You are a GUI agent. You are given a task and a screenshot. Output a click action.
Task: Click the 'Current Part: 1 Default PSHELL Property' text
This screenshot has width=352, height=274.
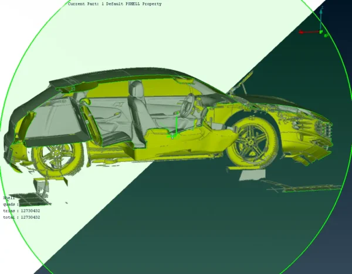click(115, 4)
